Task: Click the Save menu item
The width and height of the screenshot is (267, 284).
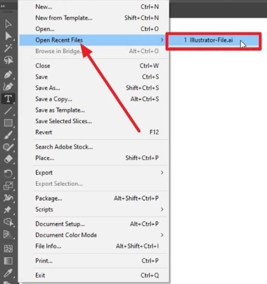Action: click(94, 77)
